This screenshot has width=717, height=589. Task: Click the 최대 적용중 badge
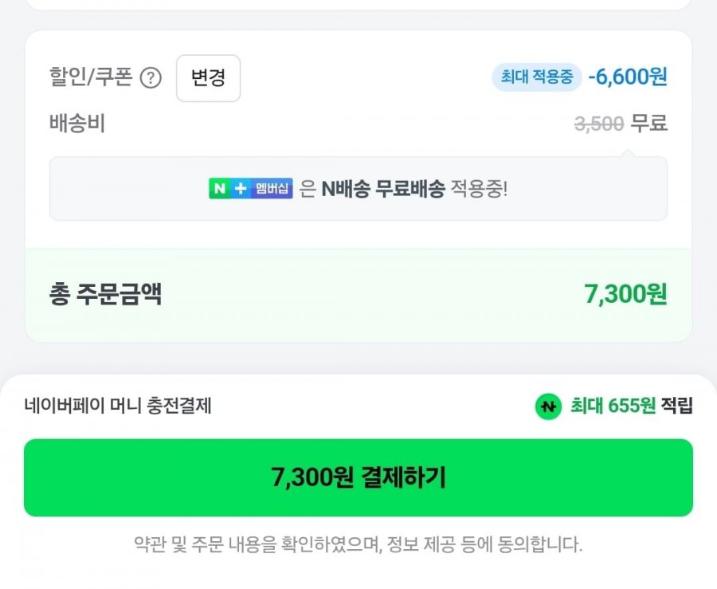(536, 77)
